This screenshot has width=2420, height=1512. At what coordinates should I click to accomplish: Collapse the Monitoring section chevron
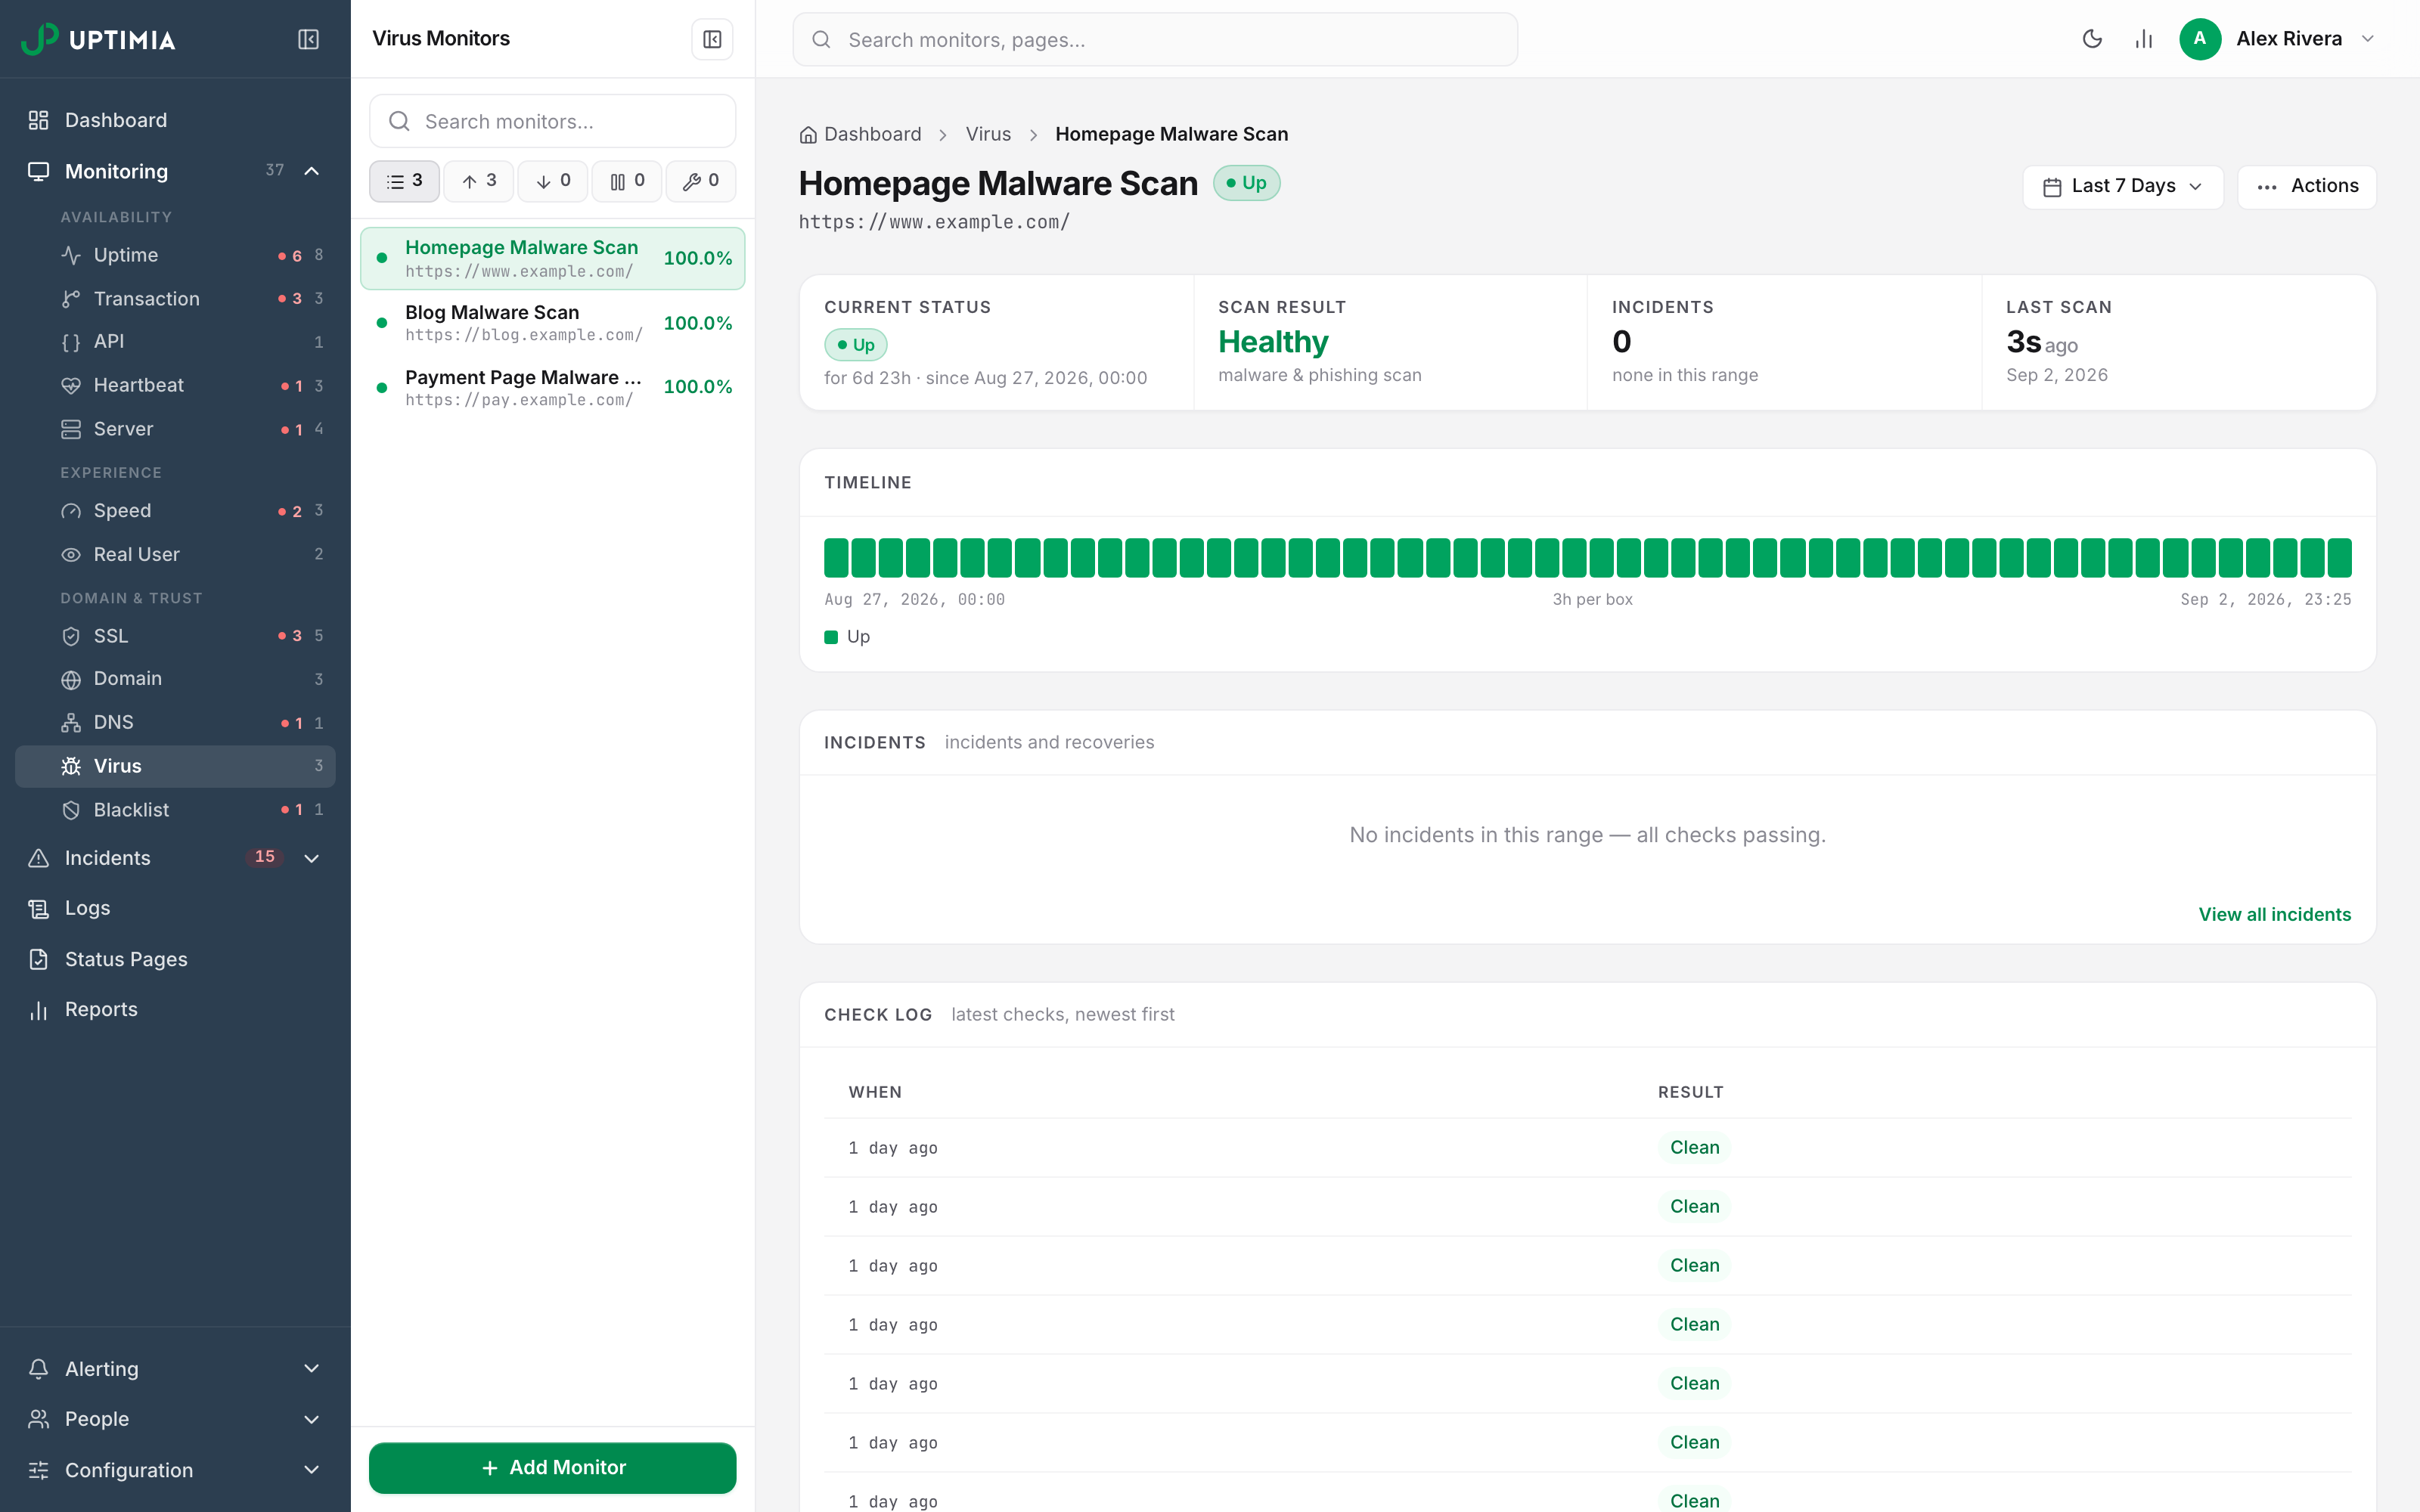coord(312,171)
